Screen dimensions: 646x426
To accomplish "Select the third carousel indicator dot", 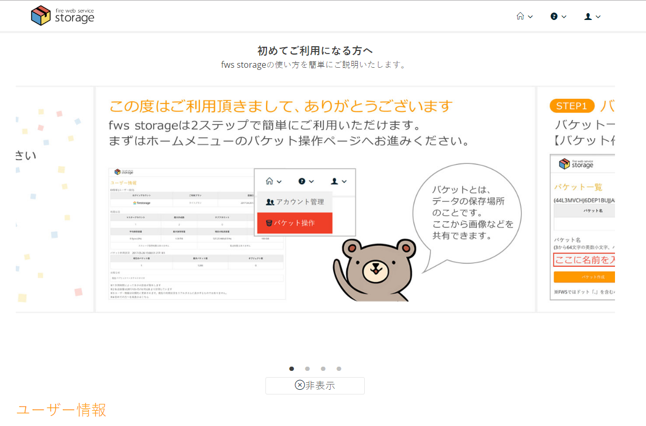I will click(323, 369).
